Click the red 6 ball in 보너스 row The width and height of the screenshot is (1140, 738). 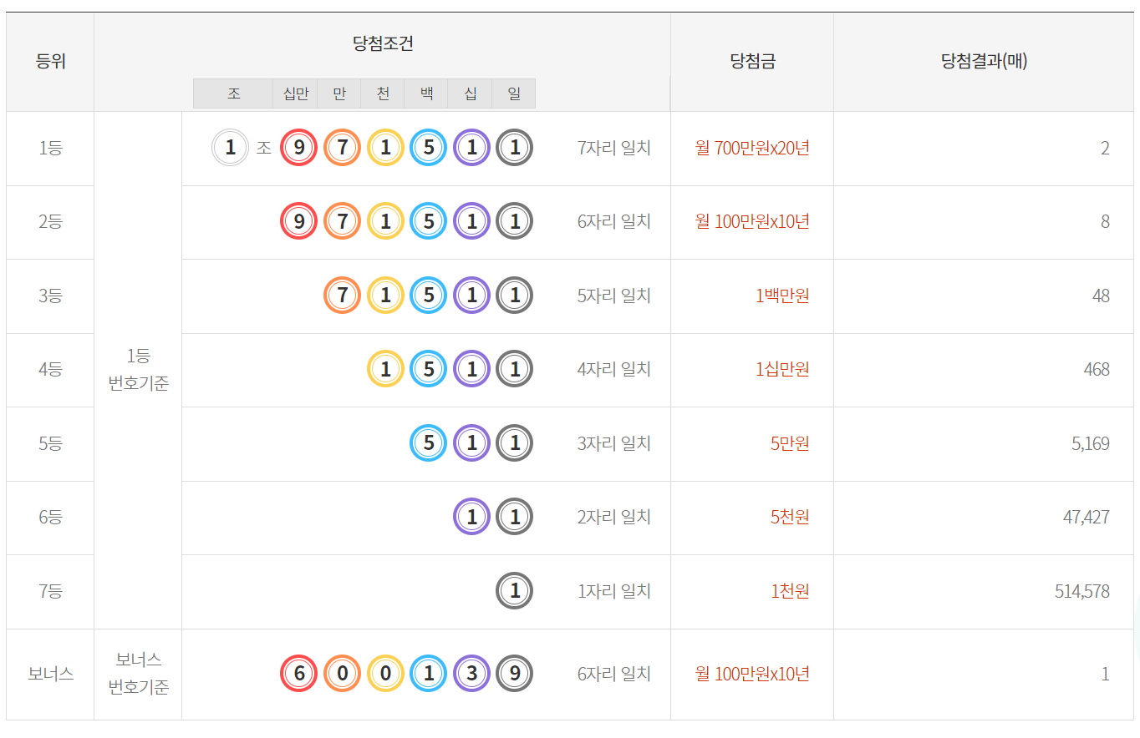coord(298,674)
